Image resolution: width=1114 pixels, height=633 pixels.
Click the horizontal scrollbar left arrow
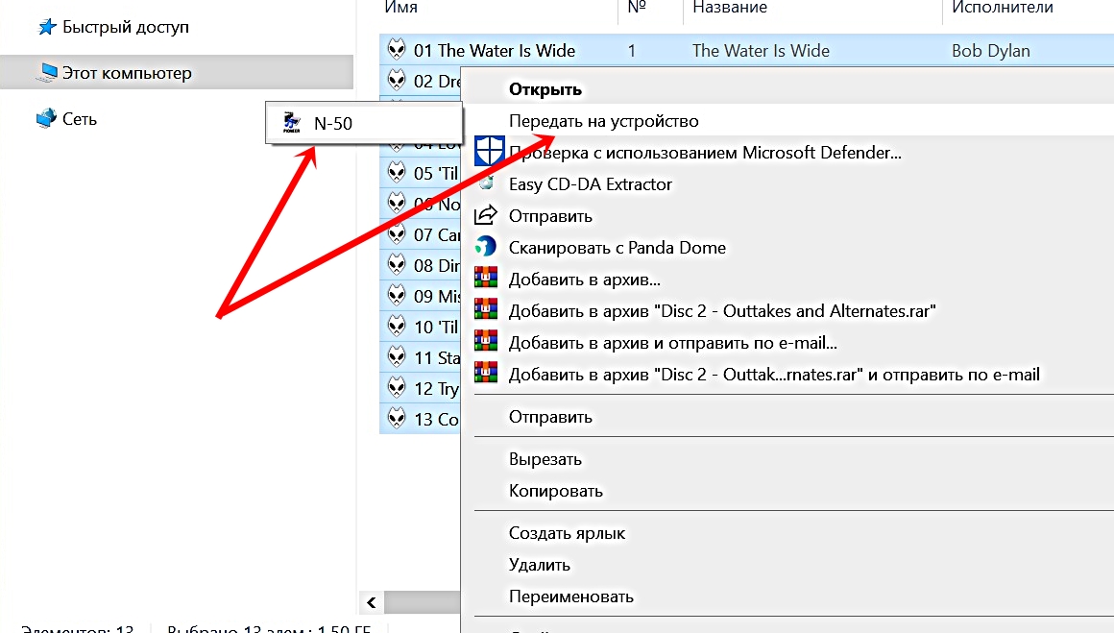[x=371, y=602]
